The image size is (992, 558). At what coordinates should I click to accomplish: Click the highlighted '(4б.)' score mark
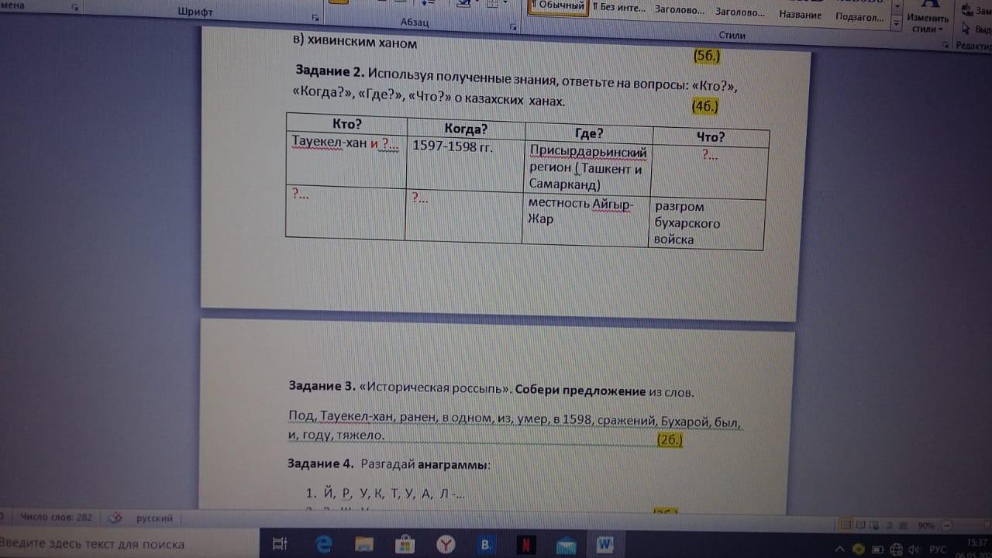tap(706, 107)
